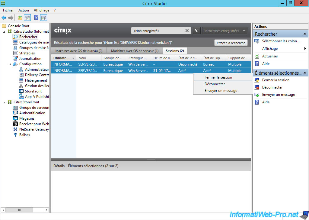Collapse the Citrix StoreFront tree node
The image size is (309, 220).
[4, 102]
